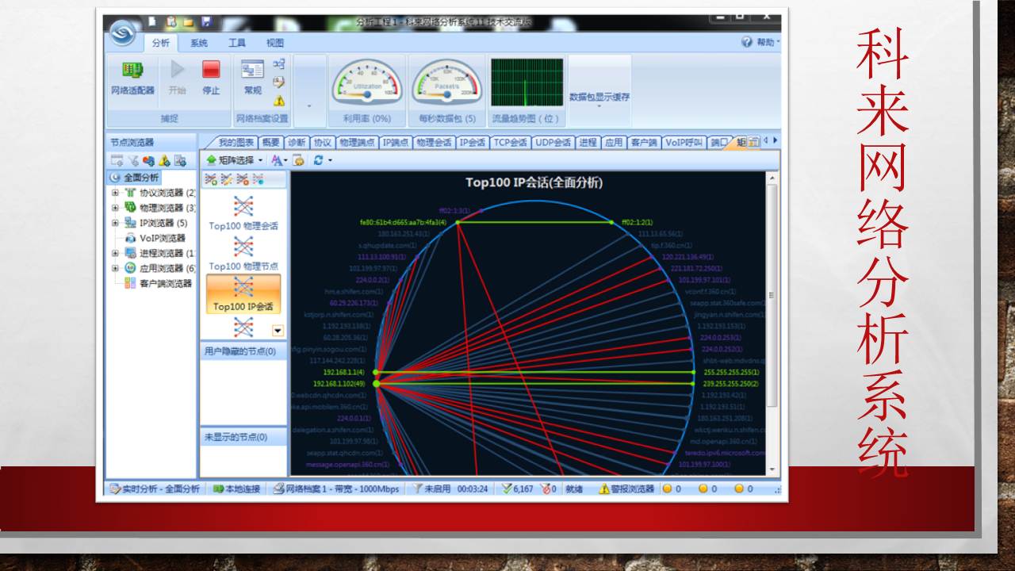
Task: Expand the 应用浏览器 tree node
Action: (x=115, y=268)
